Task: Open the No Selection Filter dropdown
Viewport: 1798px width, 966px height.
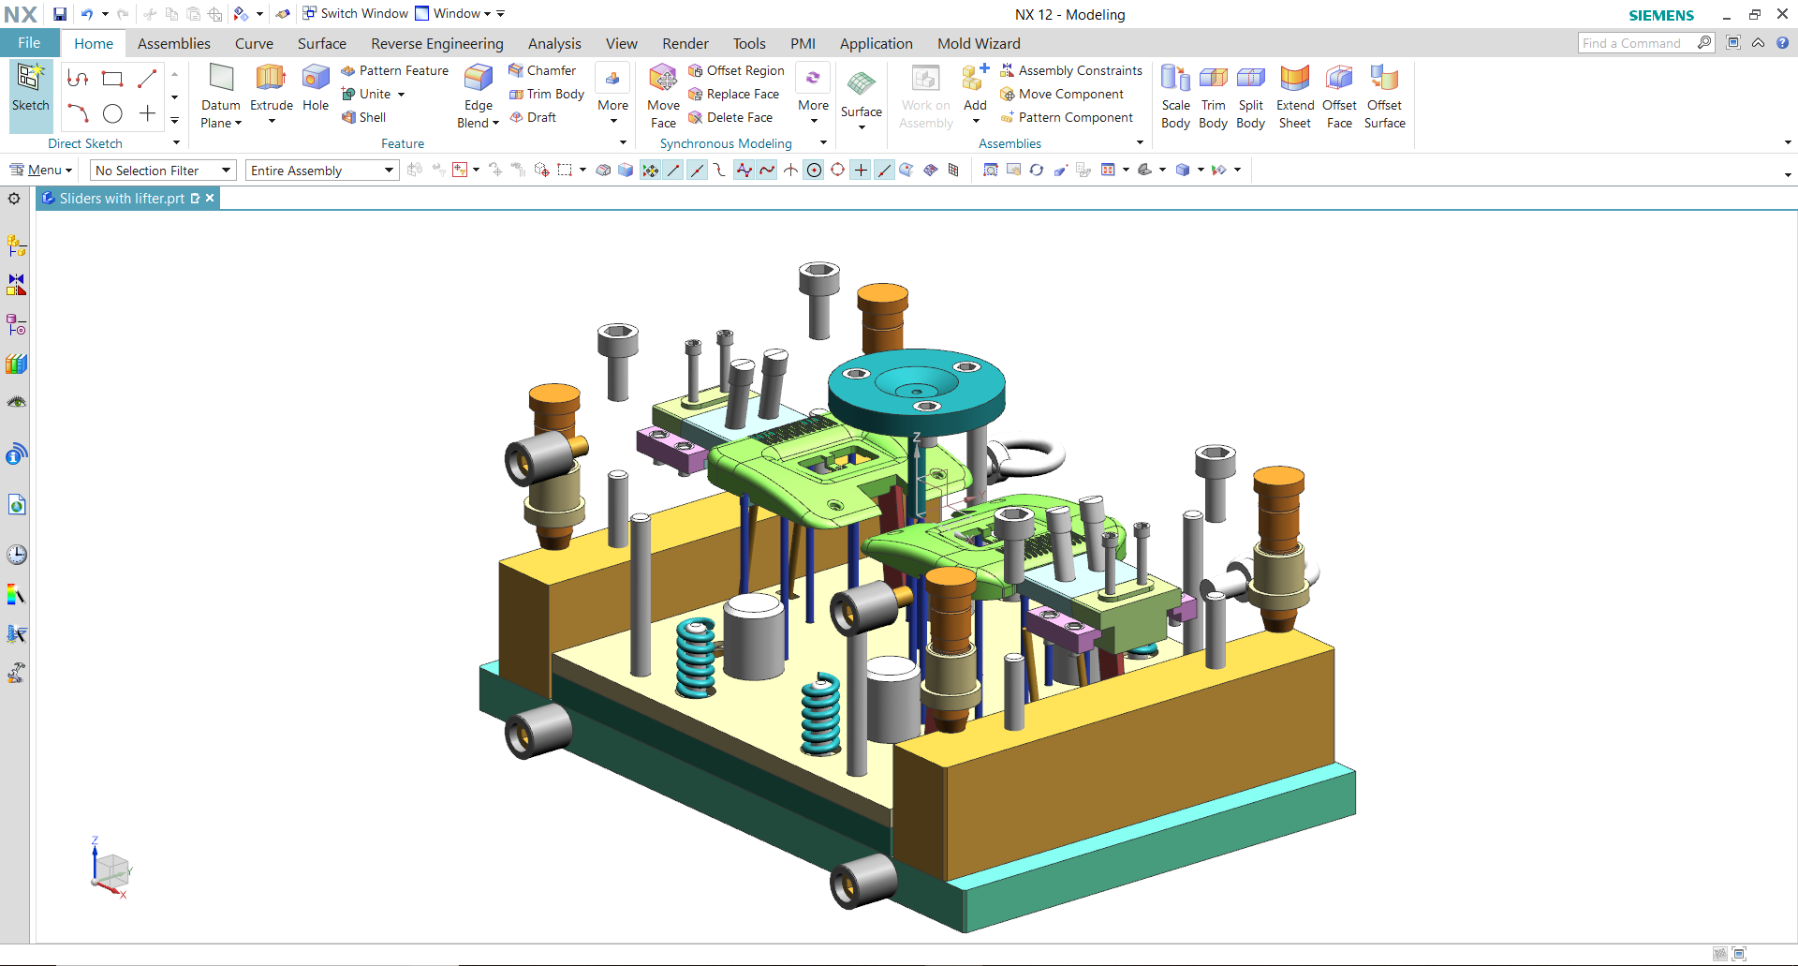Action: [162, 170]
